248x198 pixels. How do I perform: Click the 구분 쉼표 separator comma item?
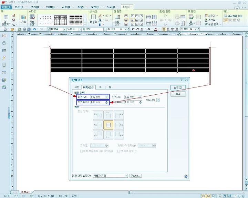[213, 24]
